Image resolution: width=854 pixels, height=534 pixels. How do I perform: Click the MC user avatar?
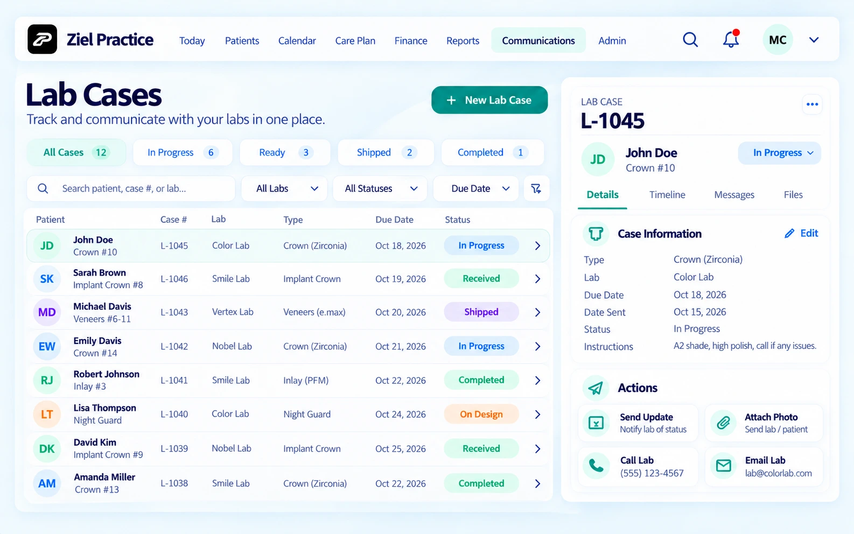coord(778,40)
